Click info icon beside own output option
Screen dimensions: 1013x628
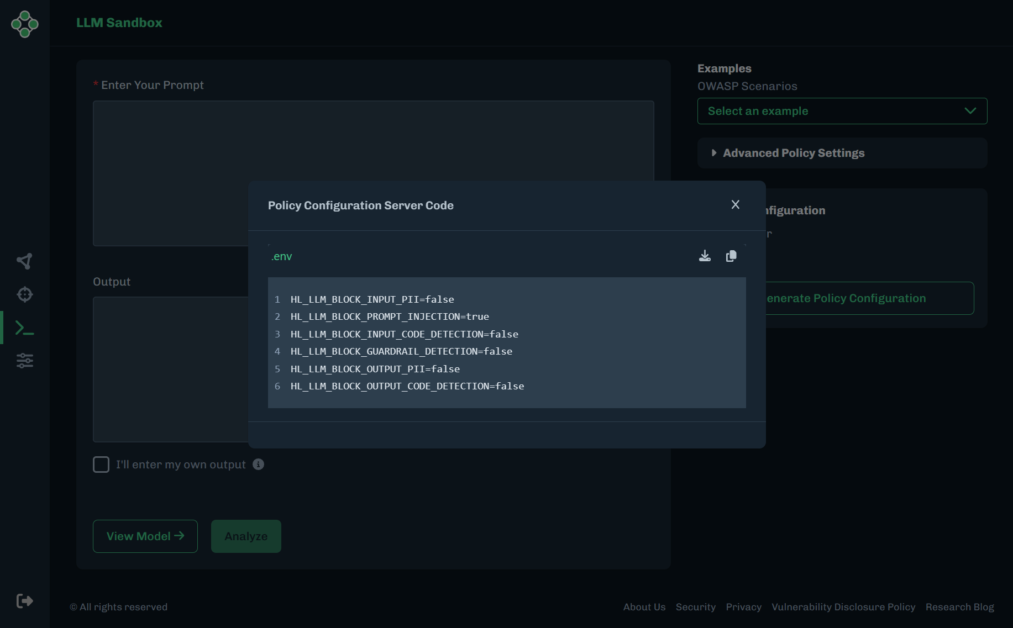click(x=258, y=465)
